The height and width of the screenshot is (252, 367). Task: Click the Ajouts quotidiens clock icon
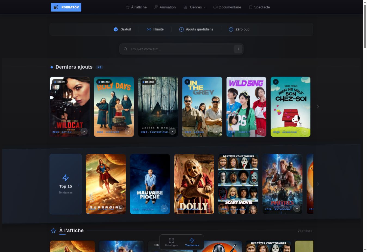(181, 29)
